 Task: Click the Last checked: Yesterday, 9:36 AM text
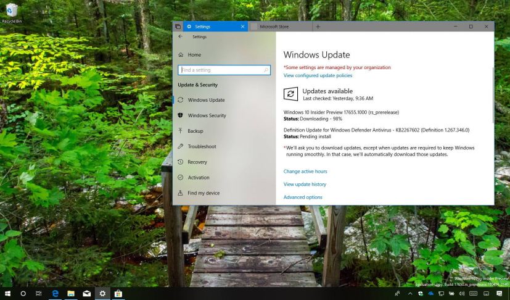338,98
